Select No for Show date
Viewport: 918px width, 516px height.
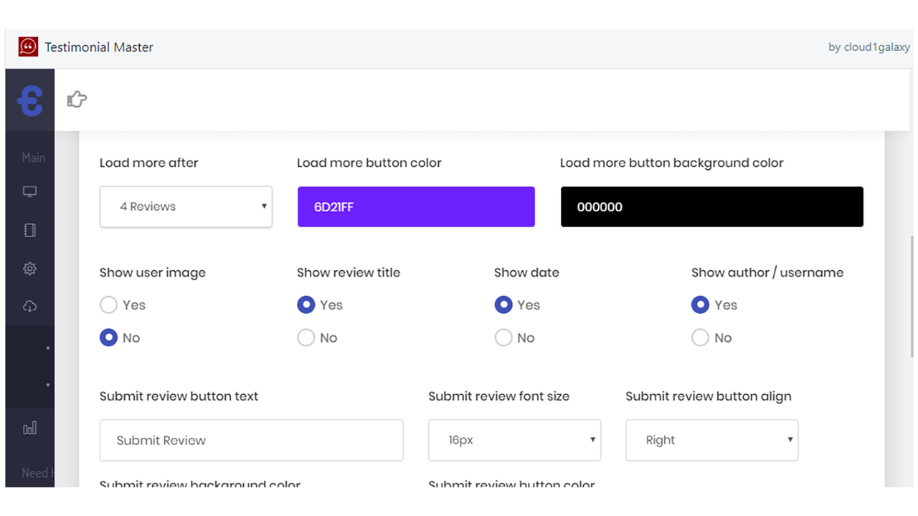pos(503,338)
